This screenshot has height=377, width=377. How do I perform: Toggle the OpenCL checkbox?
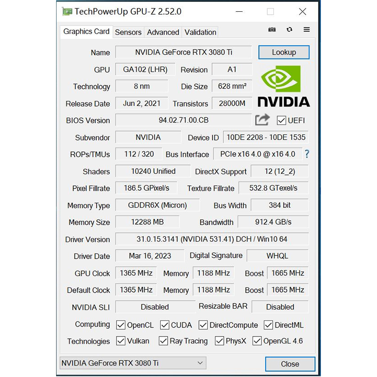121,325
